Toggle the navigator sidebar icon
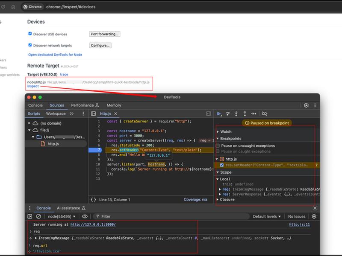Viewport: 342px width, 256px height. point(93,113)
